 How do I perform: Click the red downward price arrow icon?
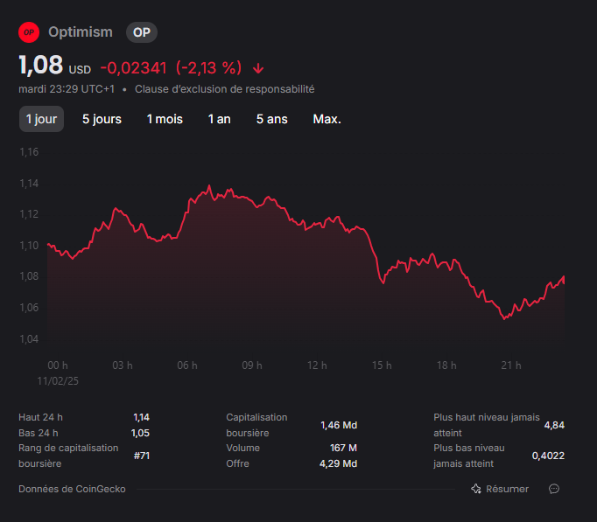pyautogui.click(x=258, y=68)
